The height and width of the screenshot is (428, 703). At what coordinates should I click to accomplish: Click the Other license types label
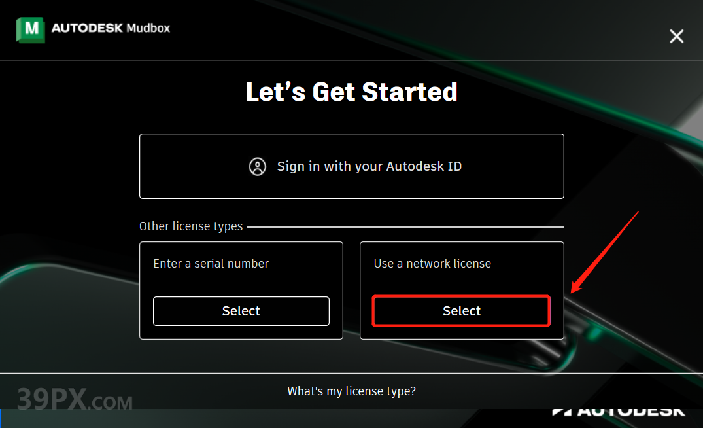191,226
